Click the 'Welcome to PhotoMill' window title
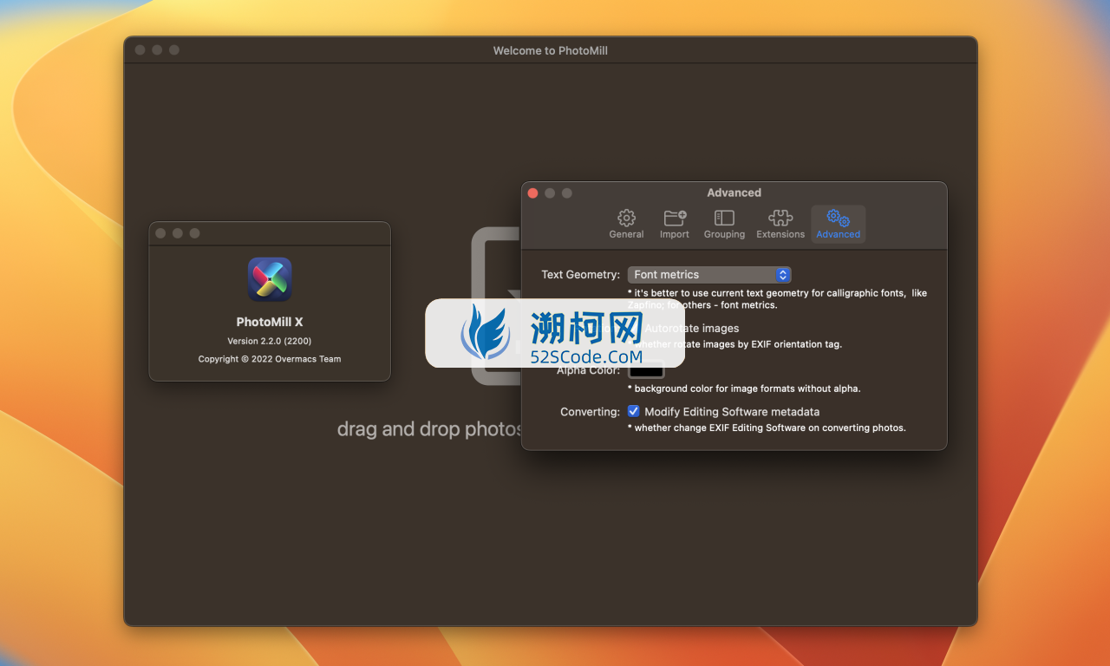Image resolution: width=1110 pixels, height=666 pixels. [551, 50]
